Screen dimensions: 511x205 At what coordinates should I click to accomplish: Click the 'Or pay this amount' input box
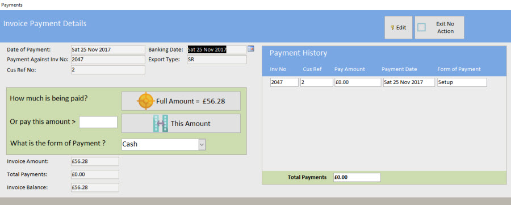(98, 122)
